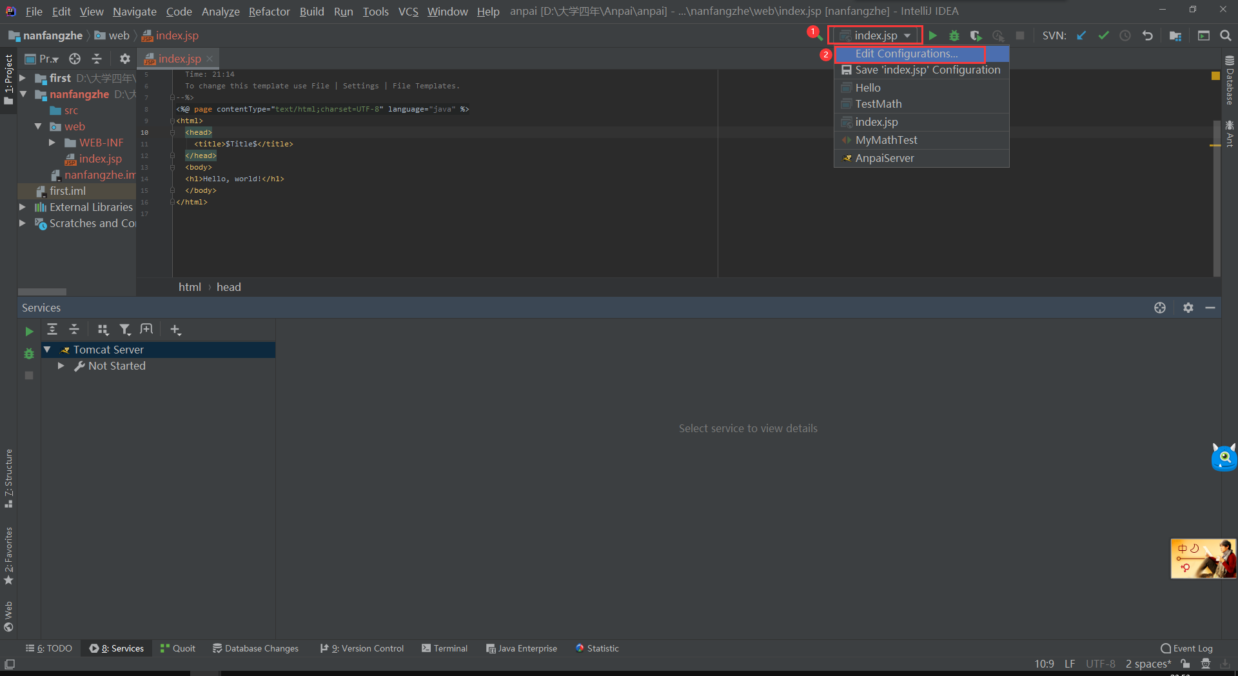Open the Services filter dropdown
1238x676 pixels.
(125, 330)
